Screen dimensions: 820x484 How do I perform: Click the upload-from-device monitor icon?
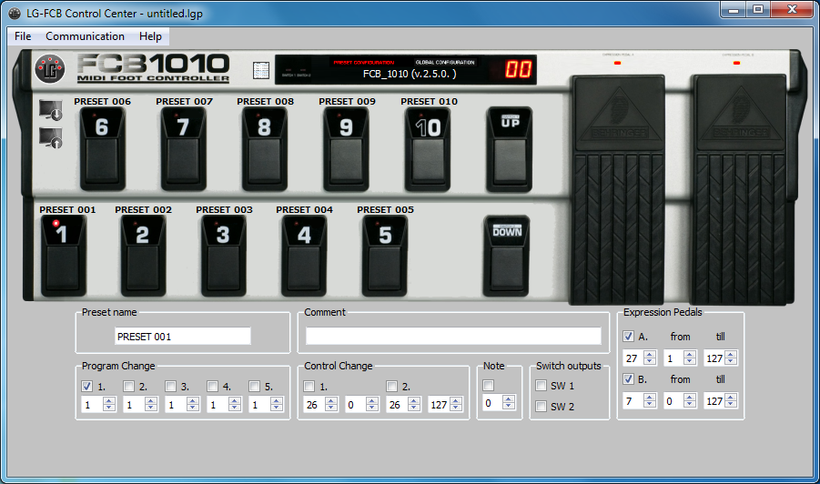pos(51,138)
